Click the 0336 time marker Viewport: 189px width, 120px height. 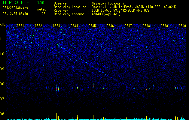pyautogui.click(x=110, y=25)
